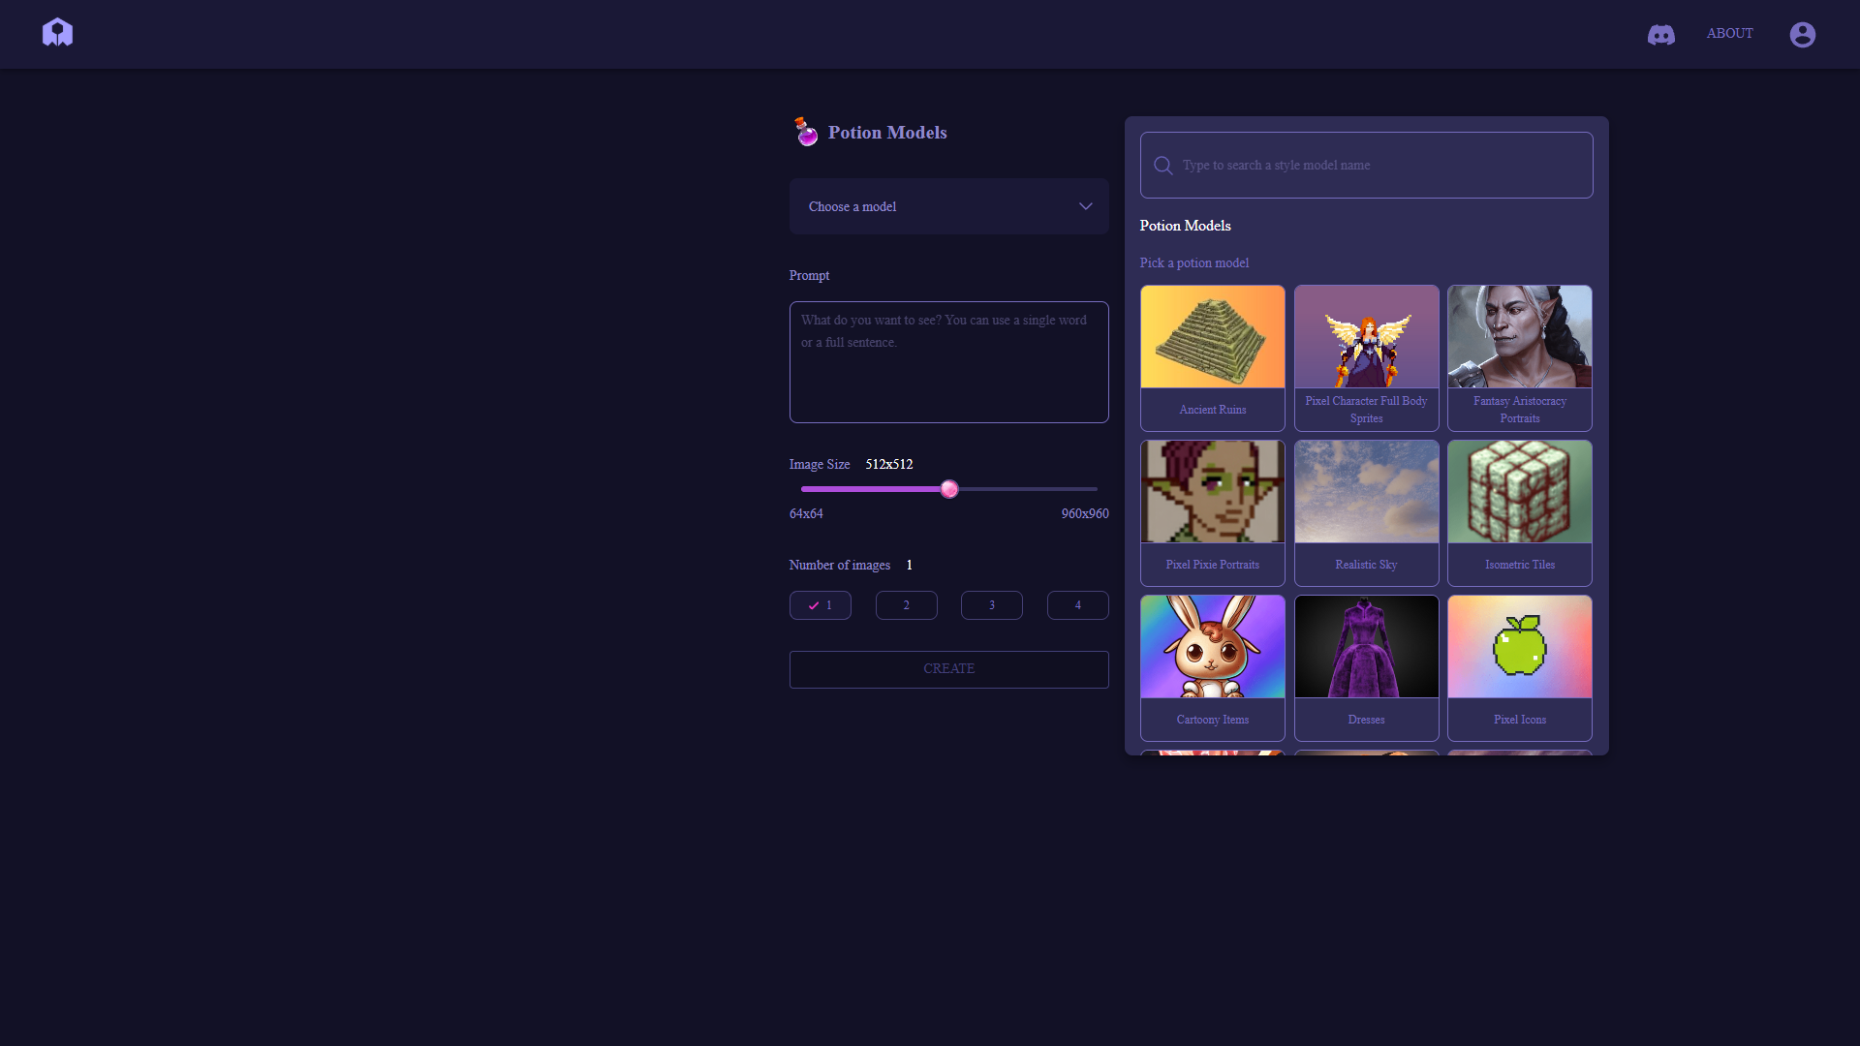Click the Number of images label
The width and height of the screenshot is (1860, 1046).
click(x=840, y=566)
